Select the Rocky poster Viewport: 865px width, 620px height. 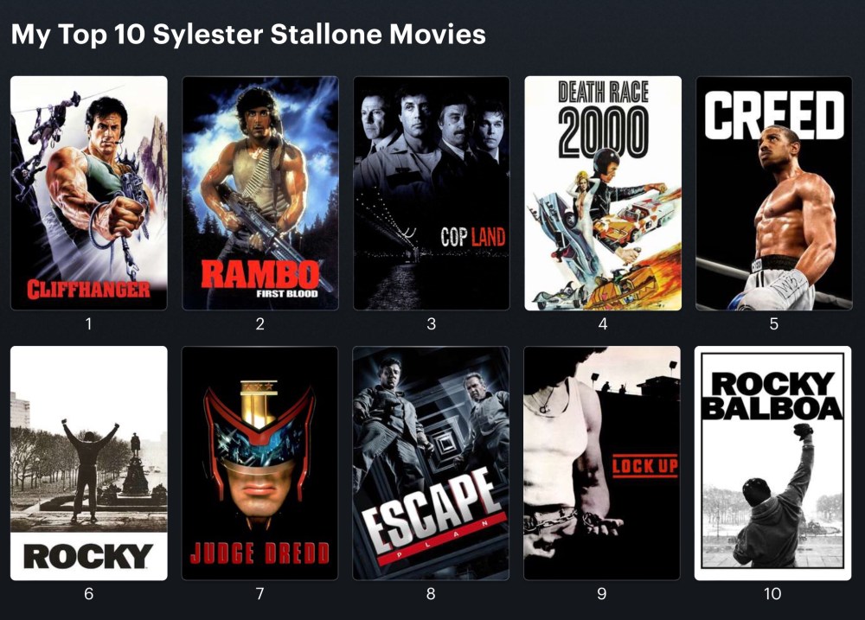[89, 463]
